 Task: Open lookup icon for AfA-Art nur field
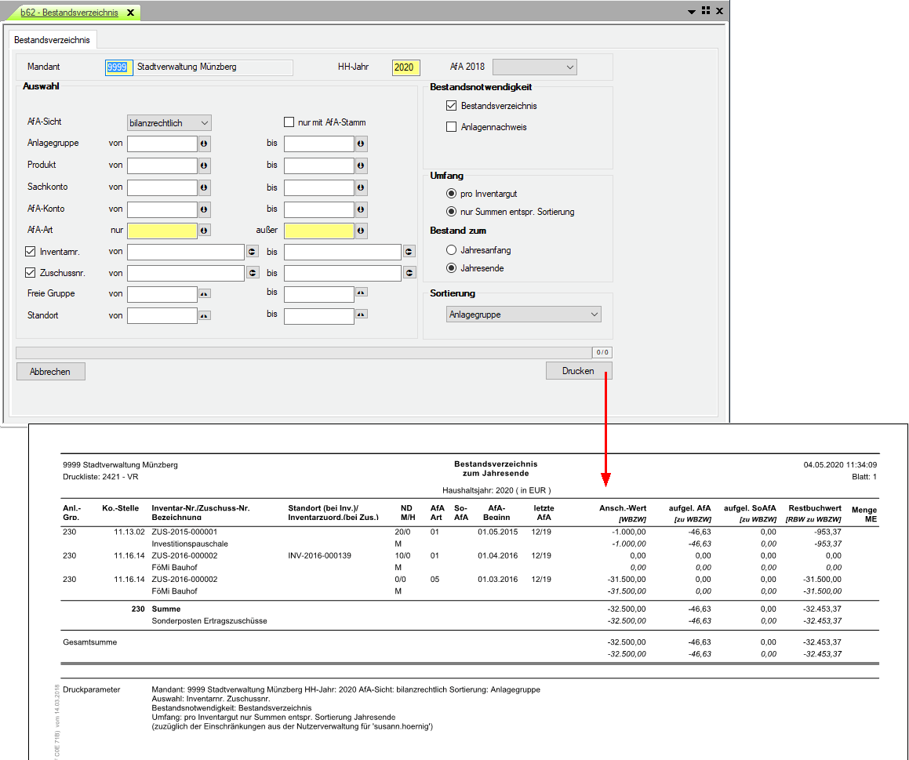point(204,231)
